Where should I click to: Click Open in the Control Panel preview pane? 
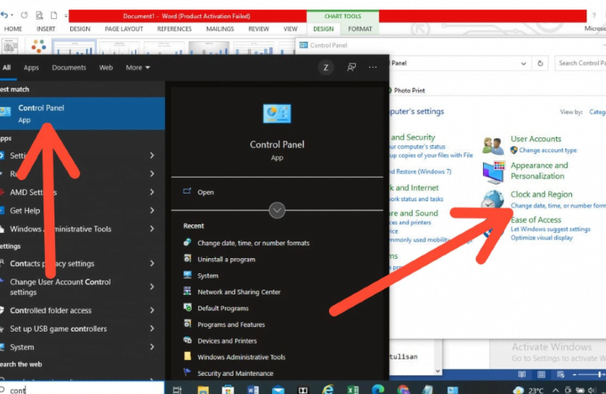205,192
